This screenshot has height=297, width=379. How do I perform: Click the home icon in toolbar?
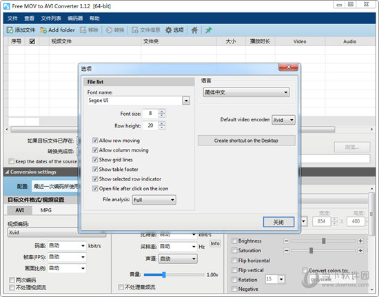pos(194,30)
